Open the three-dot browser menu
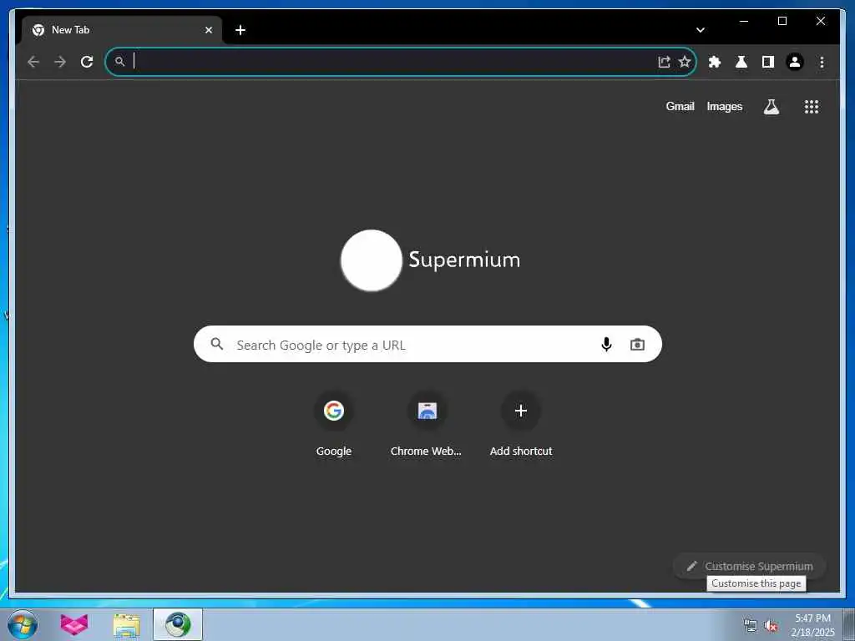Viewport: 855px width, 641px height. pos(822,62)
